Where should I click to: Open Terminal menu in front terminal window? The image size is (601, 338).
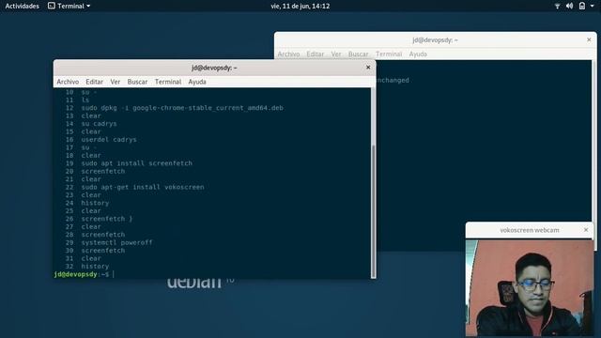click(168, 82)
